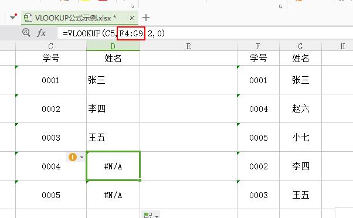The height and width of the screenshot is (218, 353).
Task: Select 王五 cell in column D
Action: [x=113, y=137]
